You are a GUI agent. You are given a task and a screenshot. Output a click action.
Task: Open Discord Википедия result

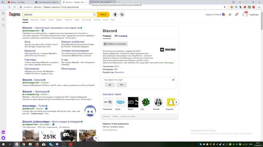click(35, 91)
